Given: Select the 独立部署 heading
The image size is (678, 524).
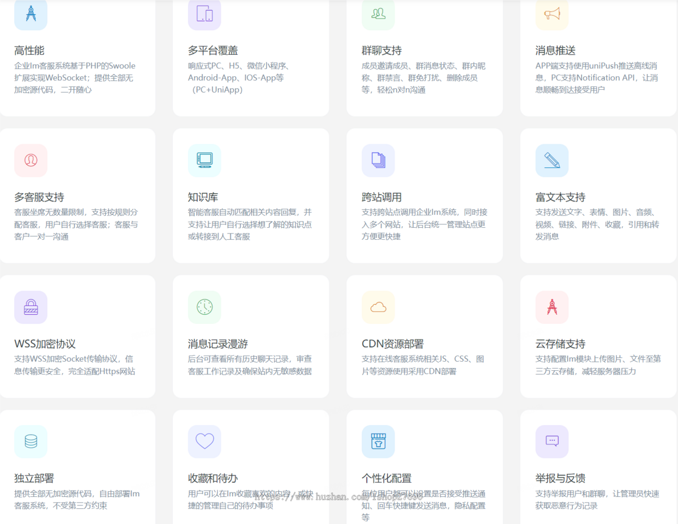Looking at the screenshot, I should 34,478.
